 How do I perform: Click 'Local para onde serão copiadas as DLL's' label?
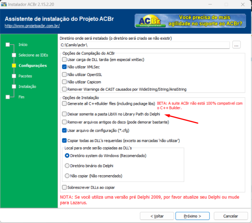point(98,148)
